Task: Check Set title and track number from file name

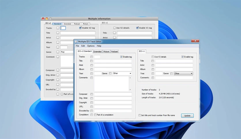Action: [x=140, y=115]
